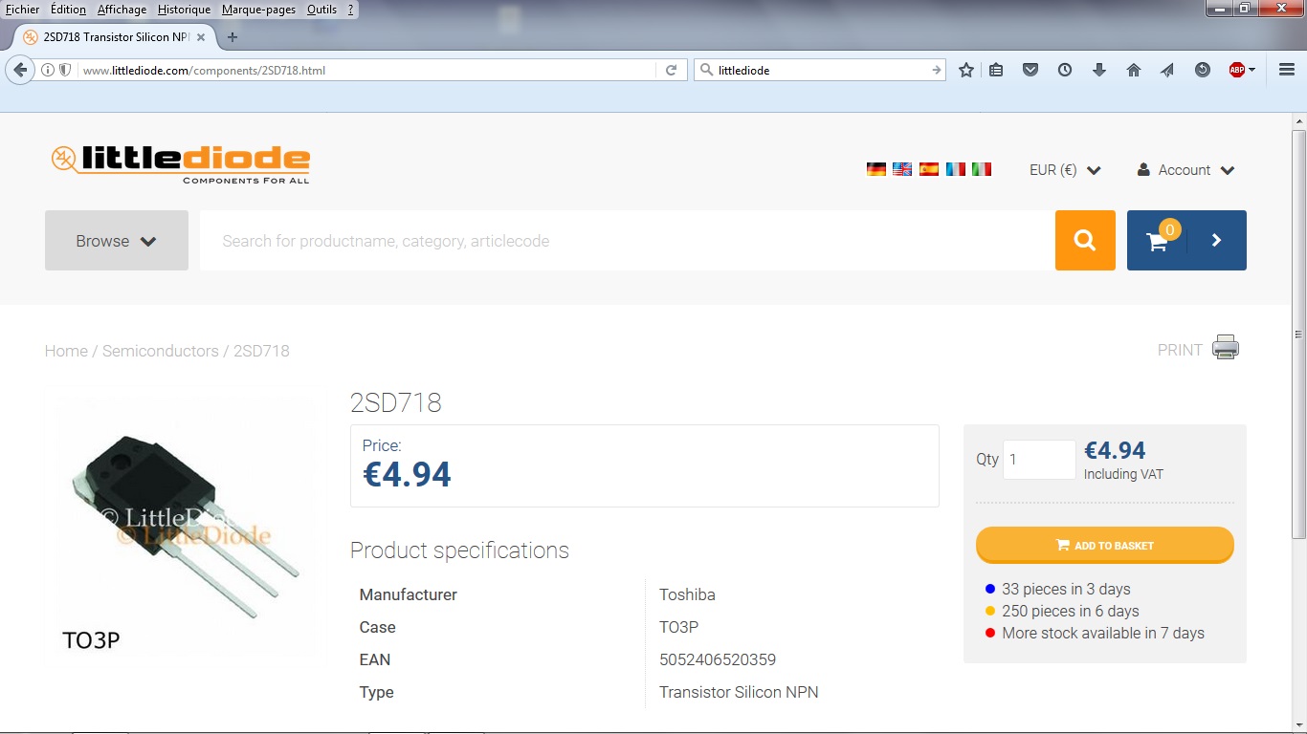This screenshot has width=1307, height=734.
Task: Open the Fichier menu
Action: point(23,10)
